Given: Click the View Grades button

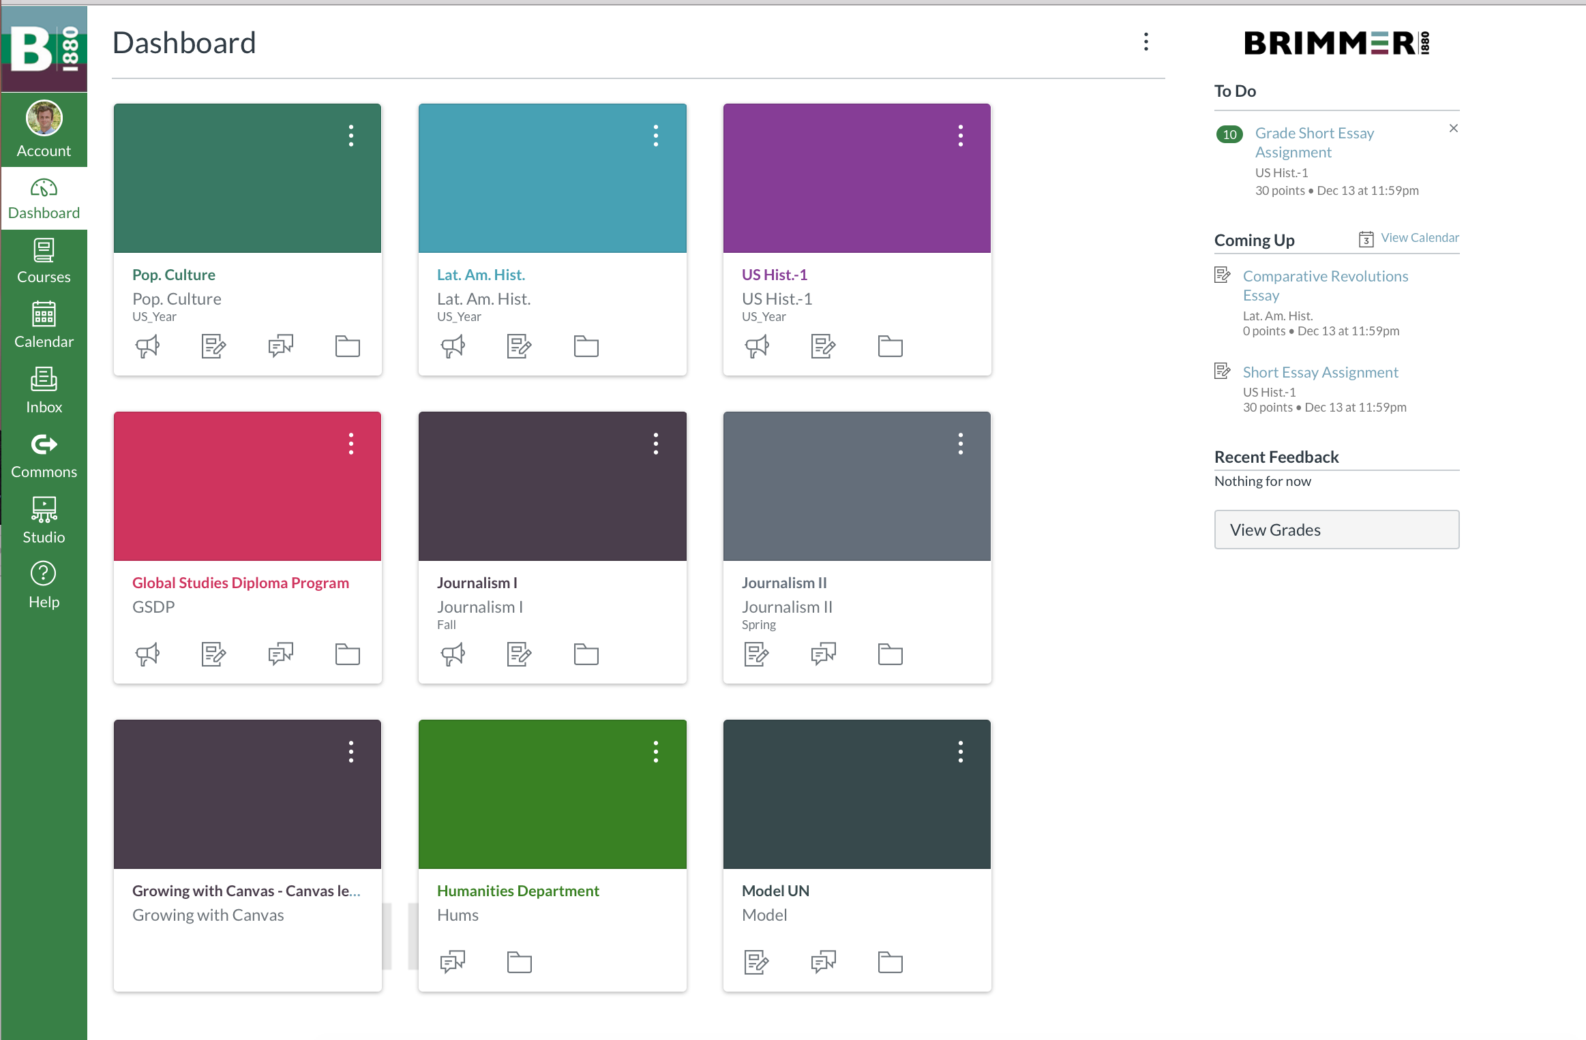Looking at the screenshot, I should [1336, 530].
